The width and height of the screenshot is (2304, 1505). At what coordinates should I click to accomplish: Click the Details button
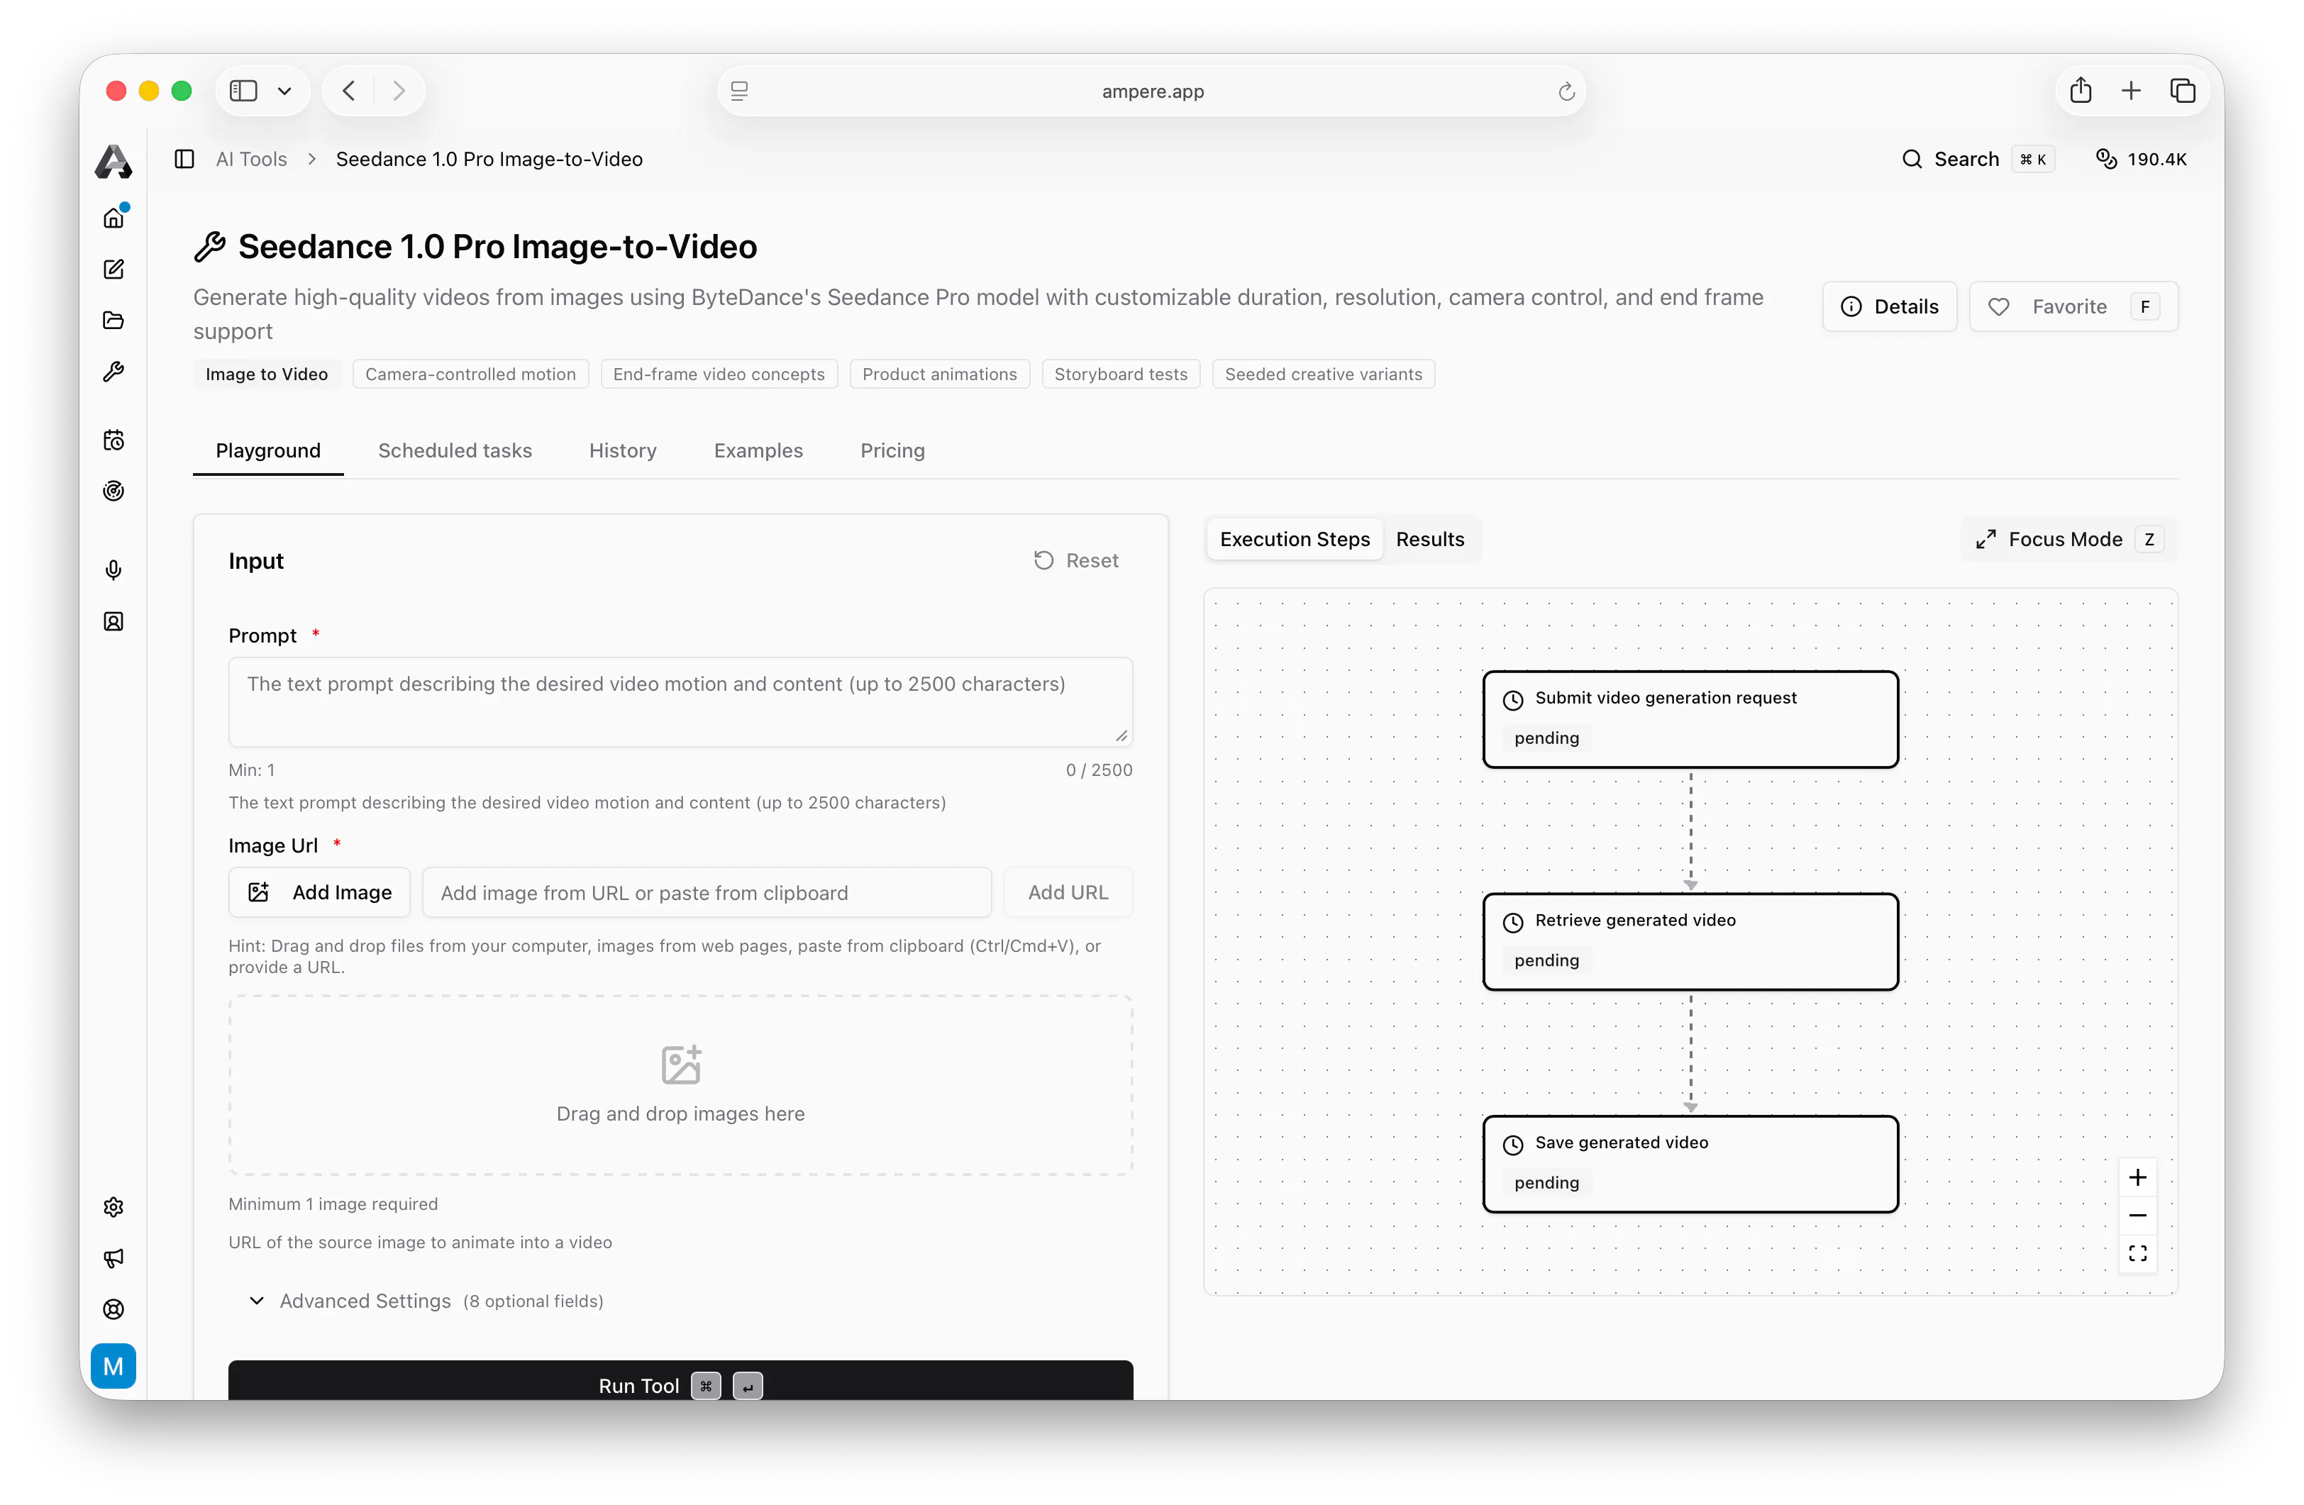1889,307
